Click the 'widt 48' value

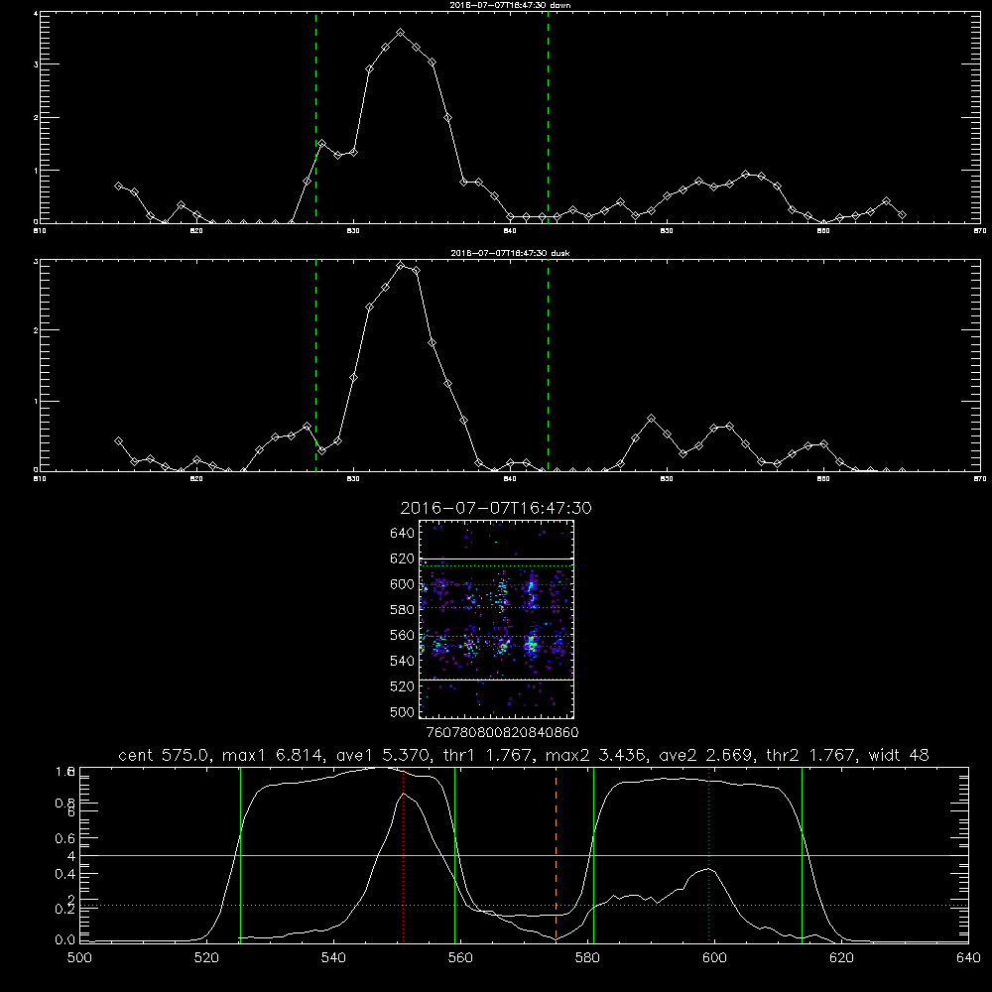pyautogui.click(x=899, y=755)
